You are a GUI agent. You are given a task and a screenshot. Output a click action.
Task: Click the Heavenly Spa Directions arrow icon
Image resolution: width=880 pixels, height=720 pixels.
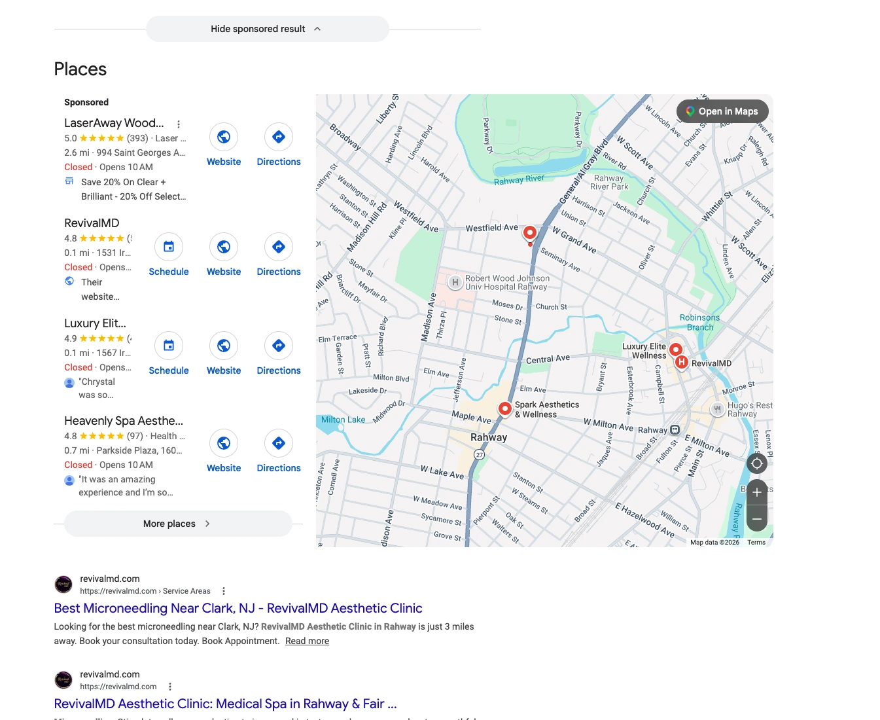pos(279,443)
